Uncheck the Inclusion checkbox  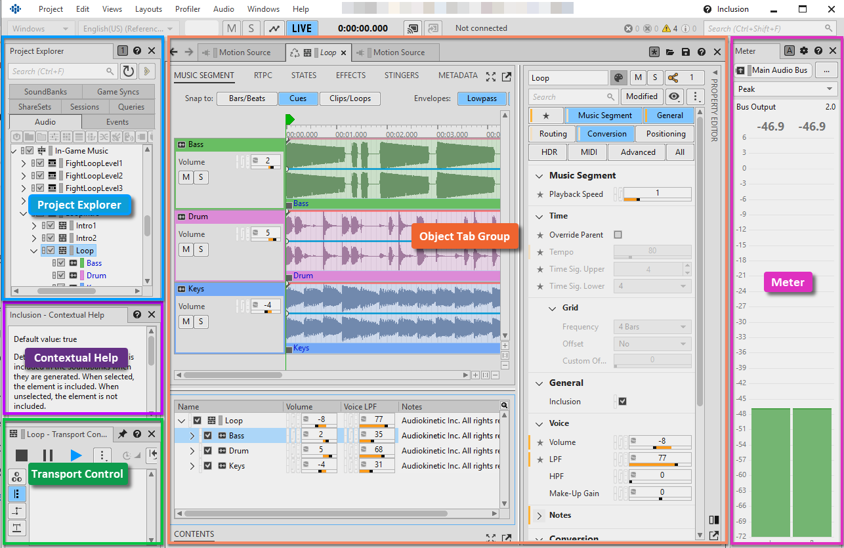[622, 402]
